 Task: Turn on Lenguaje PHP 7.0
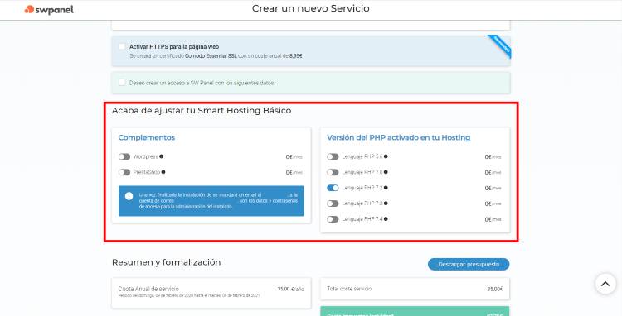(x=333, y=172)
